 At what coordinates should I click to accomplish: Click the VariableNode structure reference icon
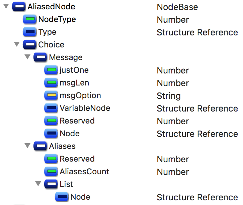(x=51, y=109)
